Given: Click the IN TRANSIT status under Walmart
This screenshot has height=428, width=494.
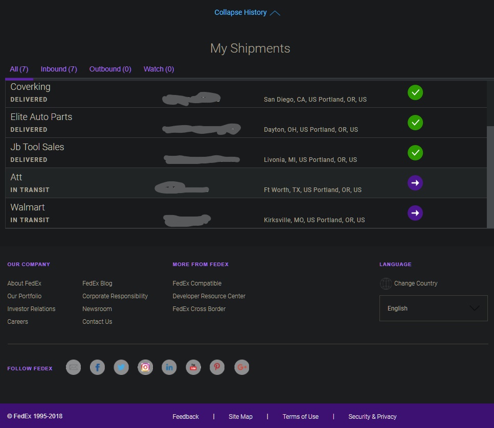Looking at the screenshot, I should pyautogui.click(x=30, y=220).
